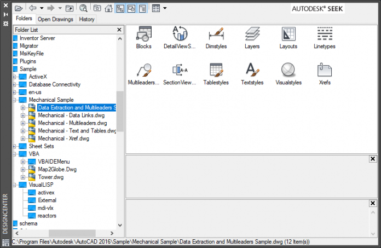This screenshot has height=248, width=381.
Task: Open DesignCenter palette properties menu
Action: pyautogui.click(x=5, y=24)
